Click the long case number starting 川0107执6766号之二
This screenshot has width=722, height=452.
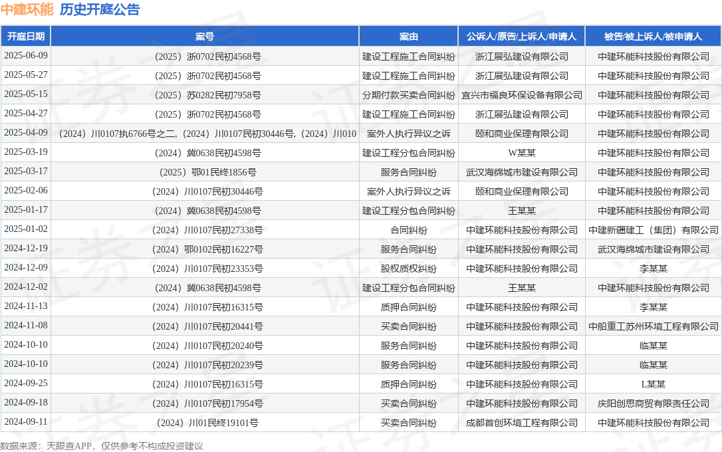click(207, 134)
